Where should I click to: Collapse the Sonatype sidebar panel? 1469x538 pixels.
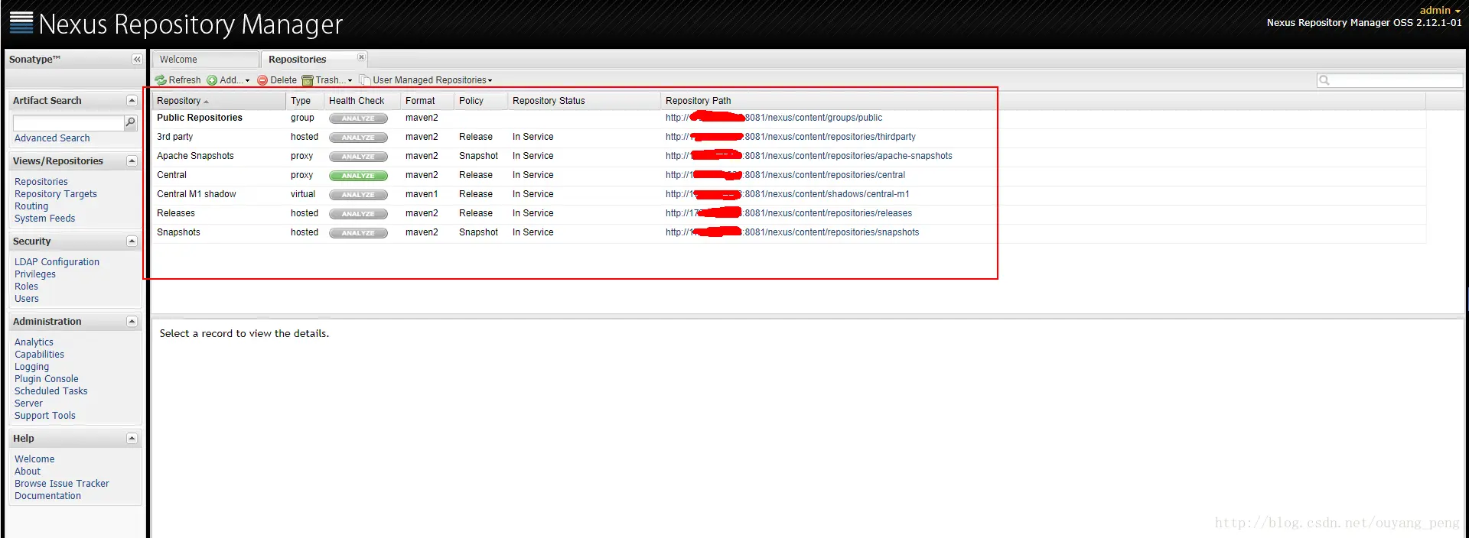coord(137,60)
